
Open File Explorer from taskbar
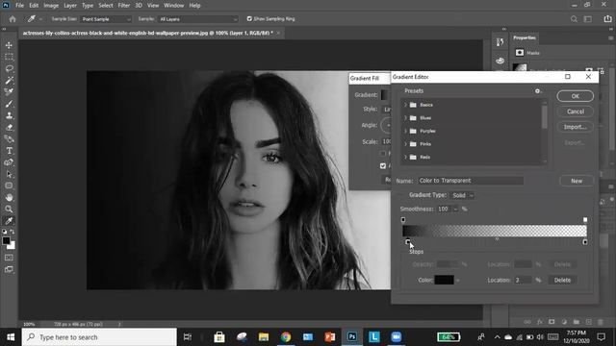(x=264, y=337)
